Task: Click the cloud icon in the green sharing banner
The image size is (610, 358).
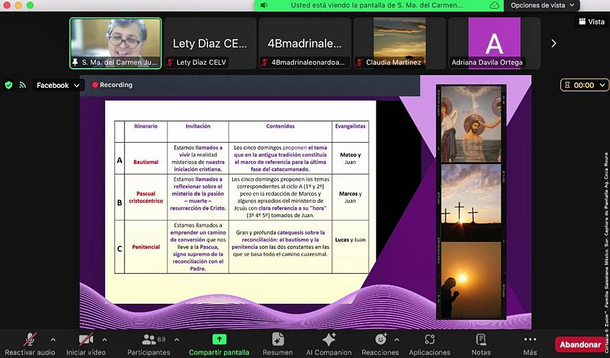Action: click(x=495, y=5)
